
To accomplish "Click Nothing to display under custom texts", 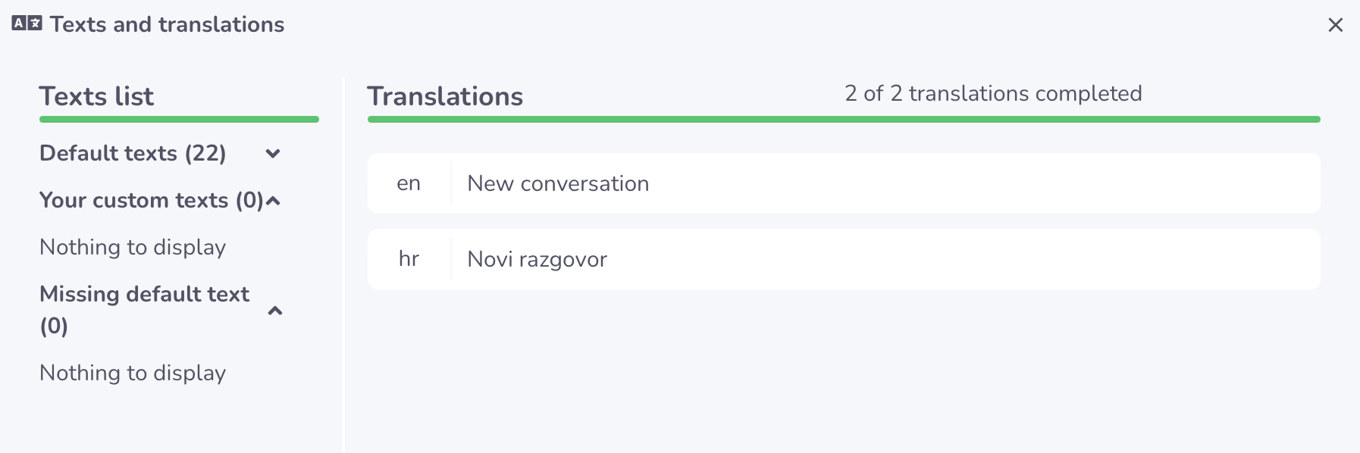I will click(x=133, y=247).
